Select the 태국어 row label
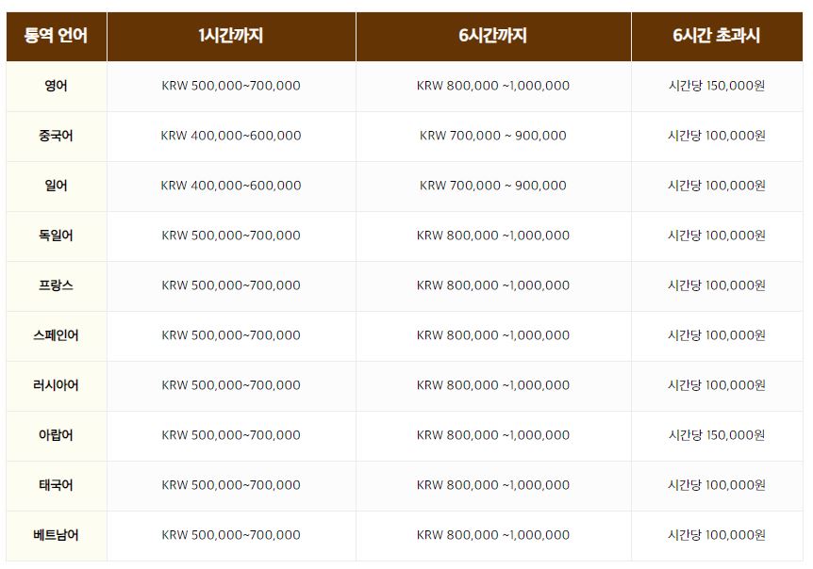Screen dimensions: 813x569 click(x=56, y=485)
